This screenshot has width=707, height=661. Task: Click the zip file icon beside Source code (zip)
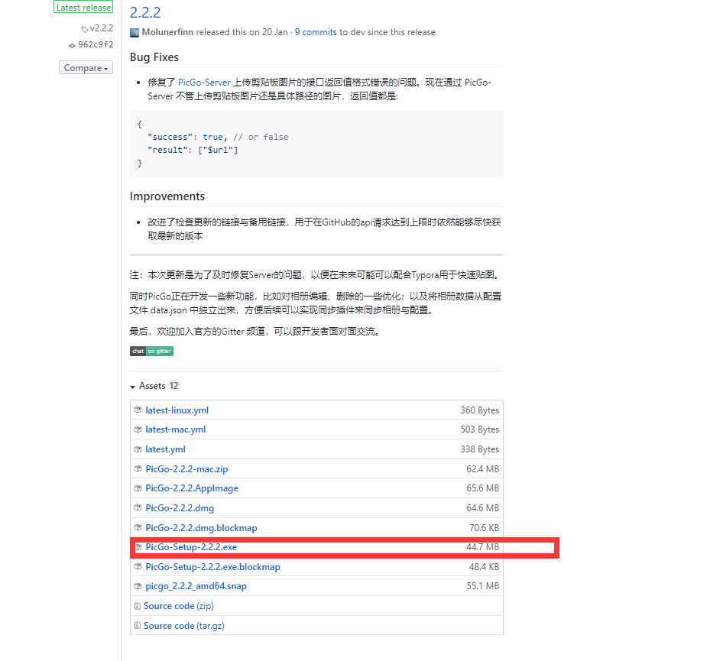[x=138, y=606]
